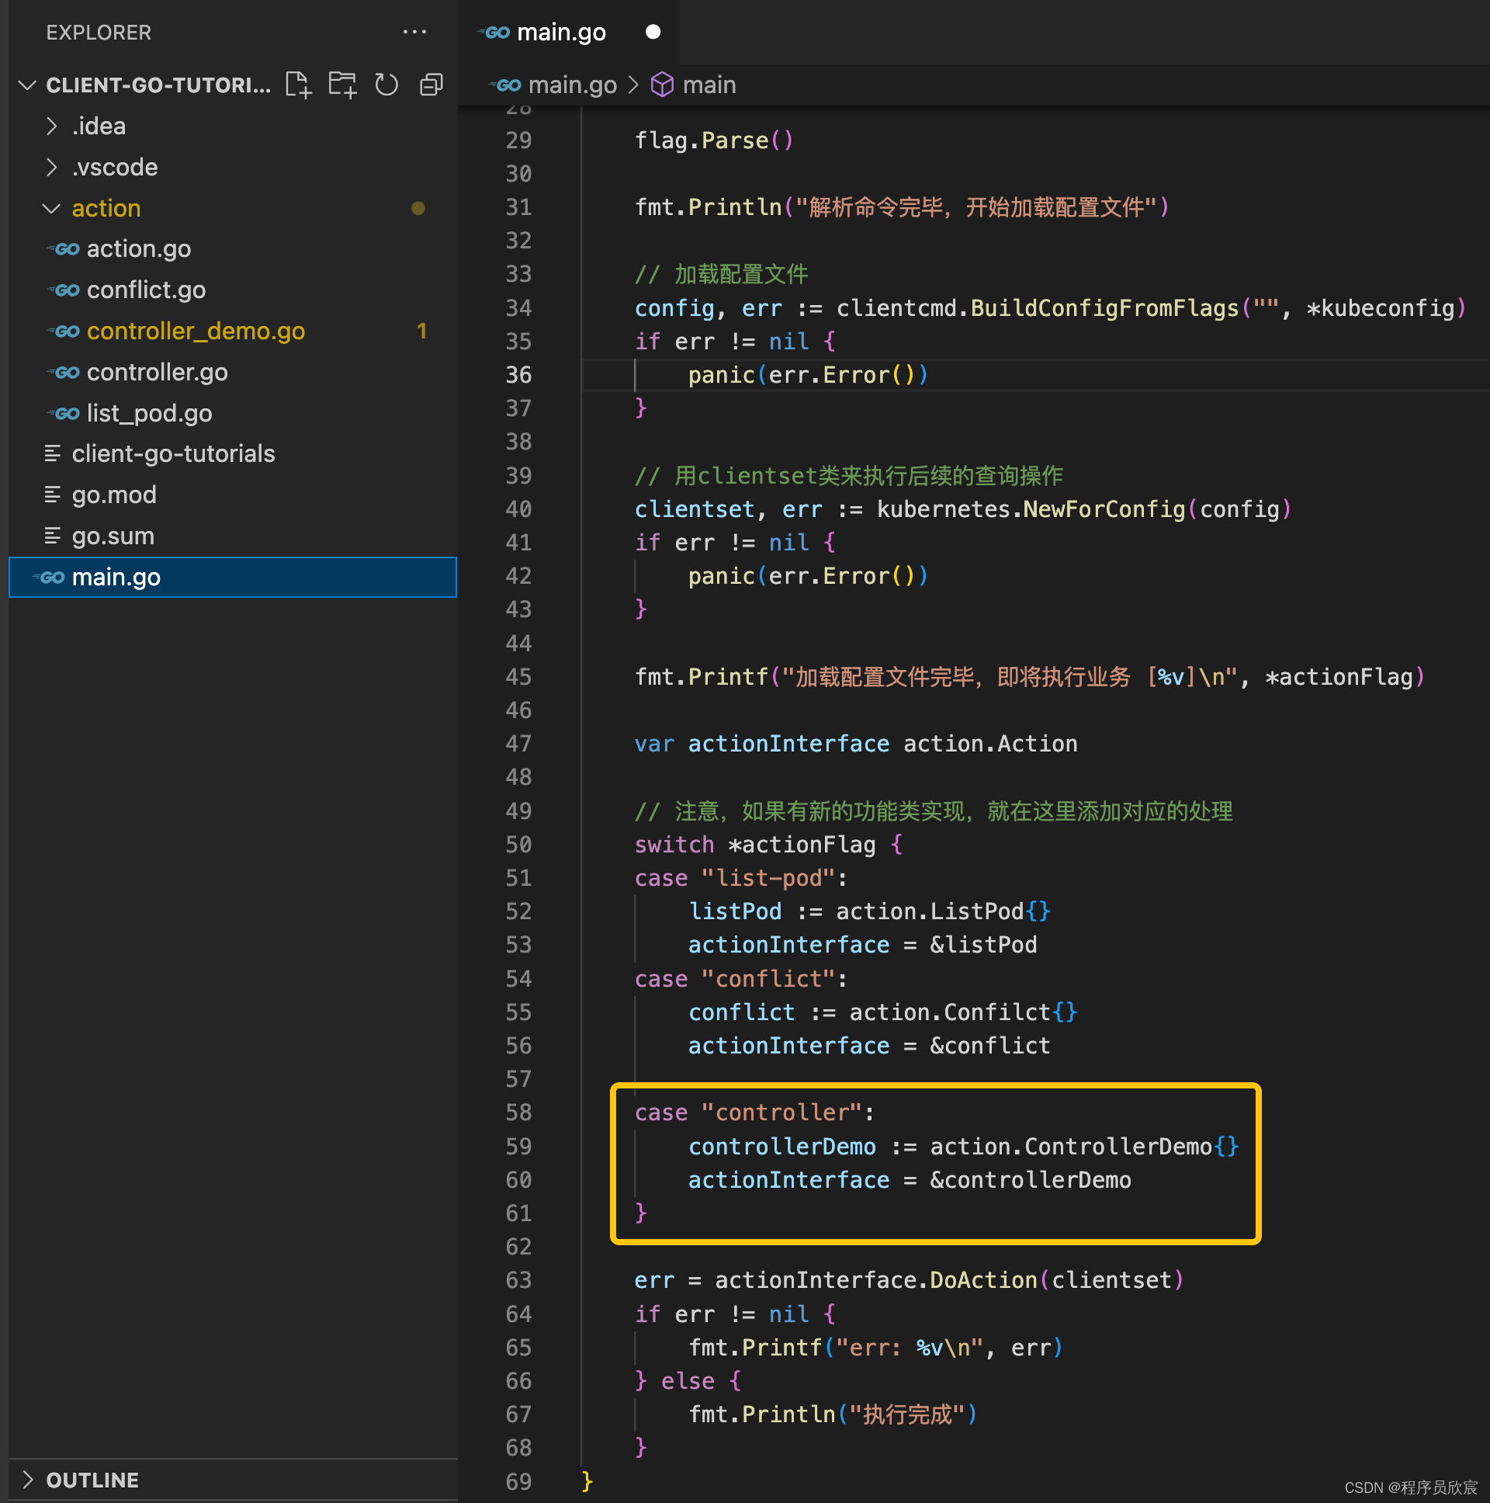Switch to the main.go editor tab
The width and height of the screenshot is (1490, 1503).
coord(568,32)
